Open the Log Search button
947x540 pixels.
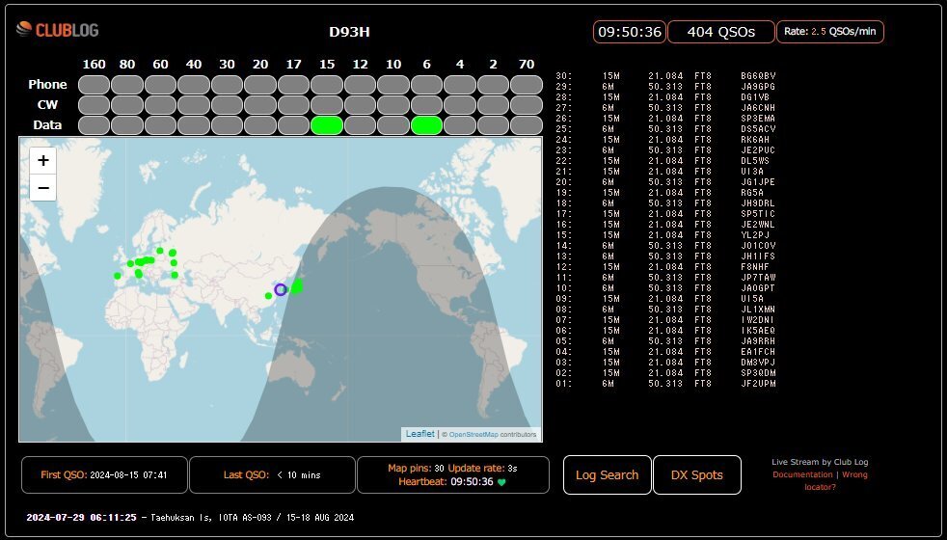coord(607,474)
